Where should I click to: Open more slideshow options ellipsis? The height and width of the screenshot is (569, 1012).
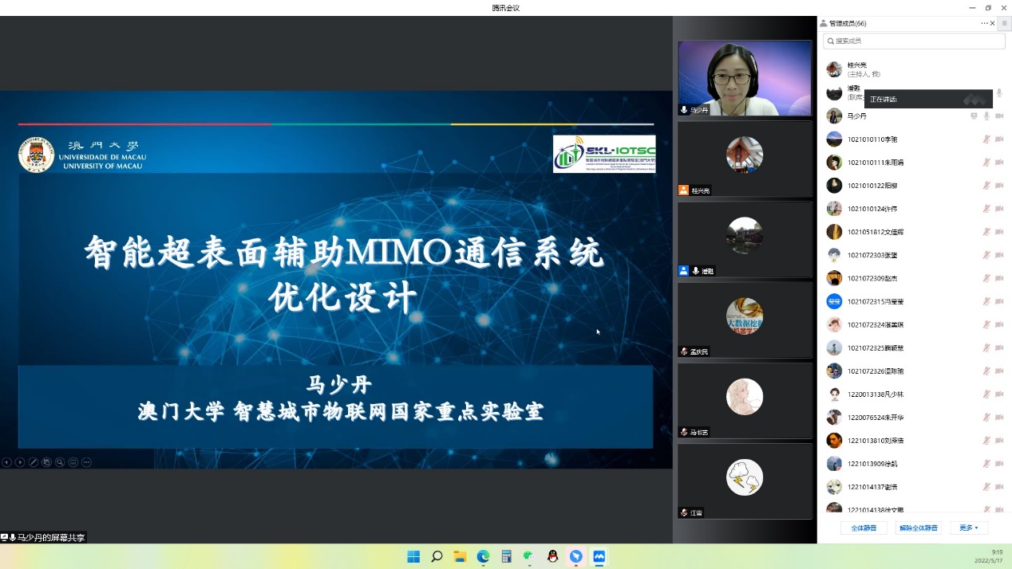(86, 462)
